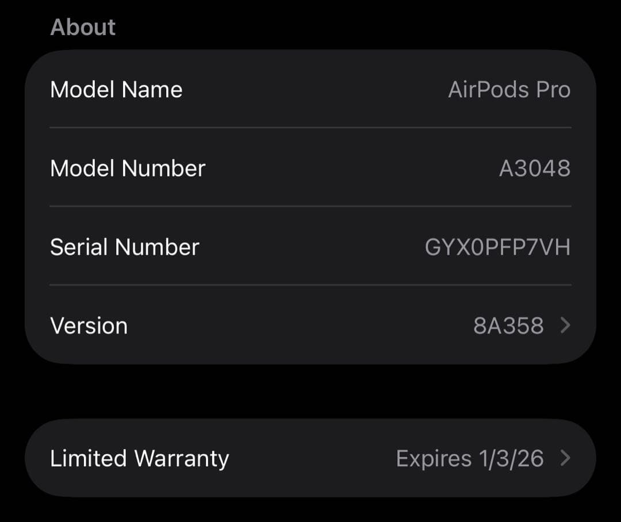The height and width of the screenshot is (522, 621).
Task: Tap the Model Number label
Action: (x=128, y=168)
